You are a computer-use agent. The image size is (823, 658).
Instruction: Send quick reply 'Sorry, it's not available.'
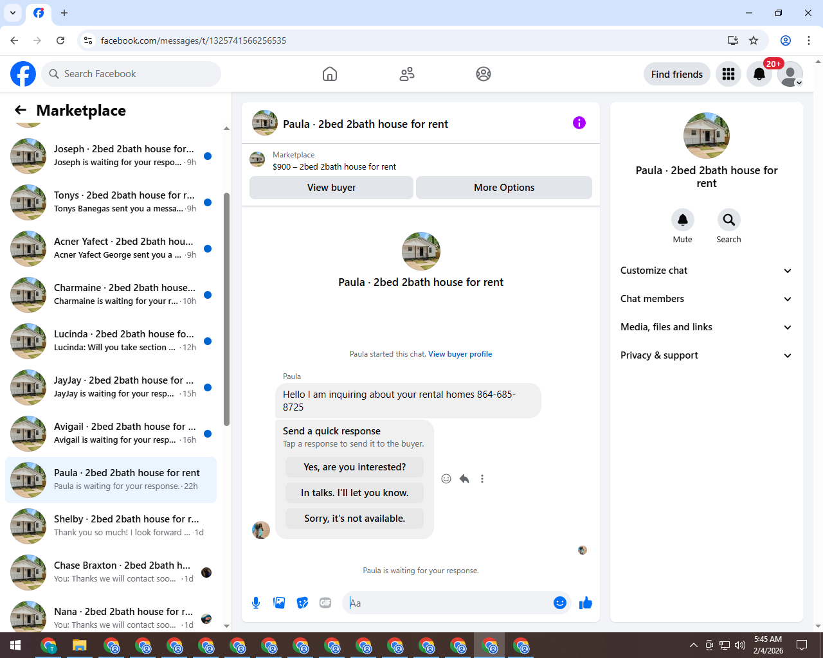(x=355, y=519)
